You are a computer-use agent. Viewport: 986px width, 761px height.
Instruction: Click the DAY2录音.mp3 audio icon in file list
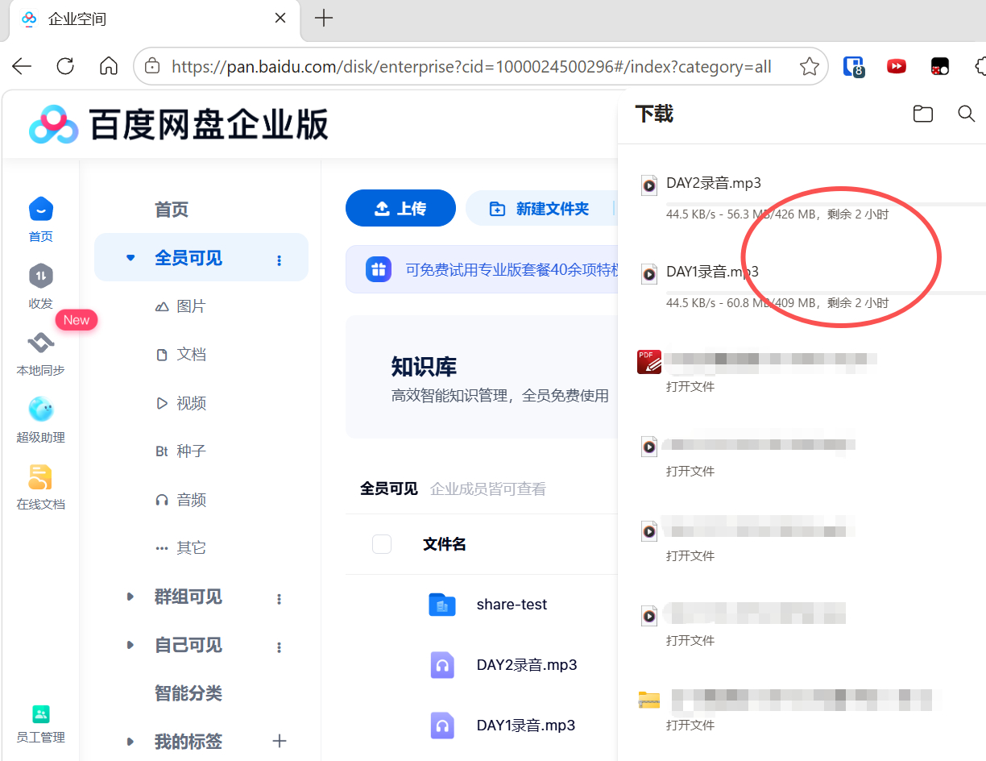click(442, 665)
